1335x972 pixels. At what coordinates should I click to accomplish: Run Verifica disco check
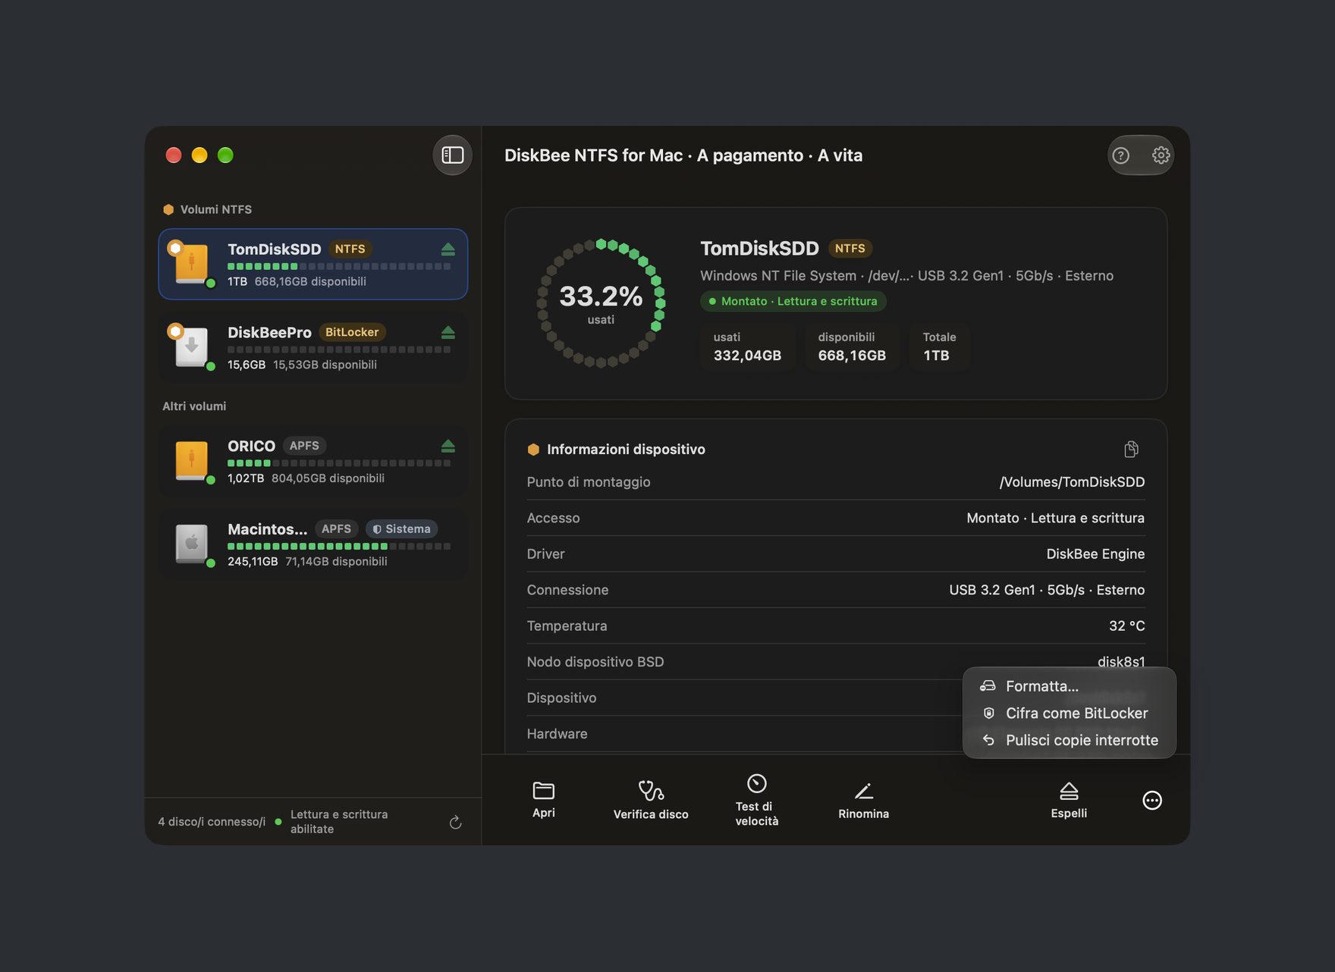(651, 801)
